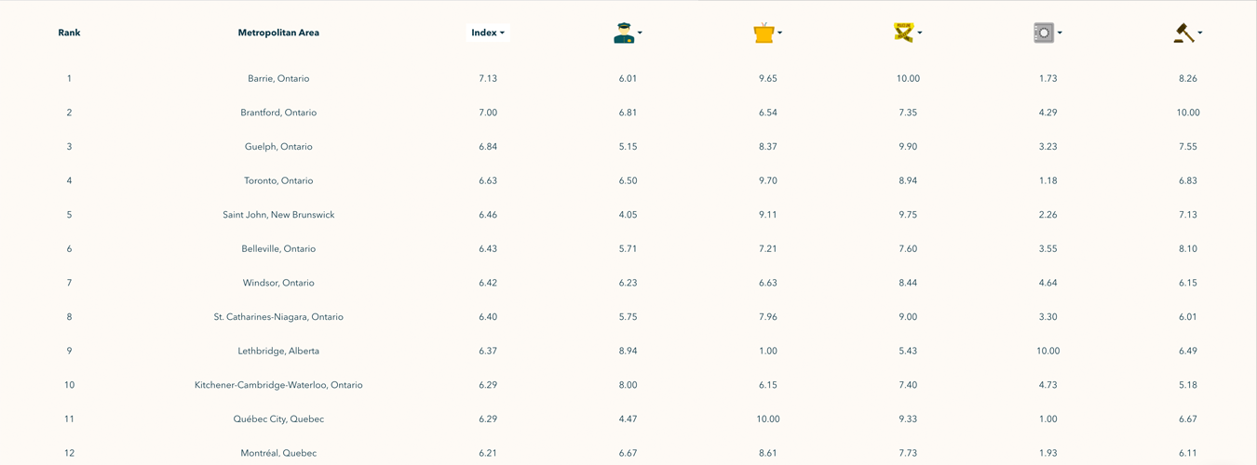Expand dropdown arrow beside gavel icon
Viewport: 1257px width, 465px height.
tap(1200, 33)
